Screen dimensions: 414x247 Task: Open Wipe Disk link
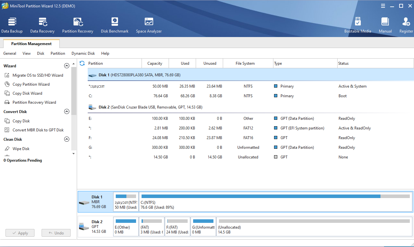click(x=21, y=149)
